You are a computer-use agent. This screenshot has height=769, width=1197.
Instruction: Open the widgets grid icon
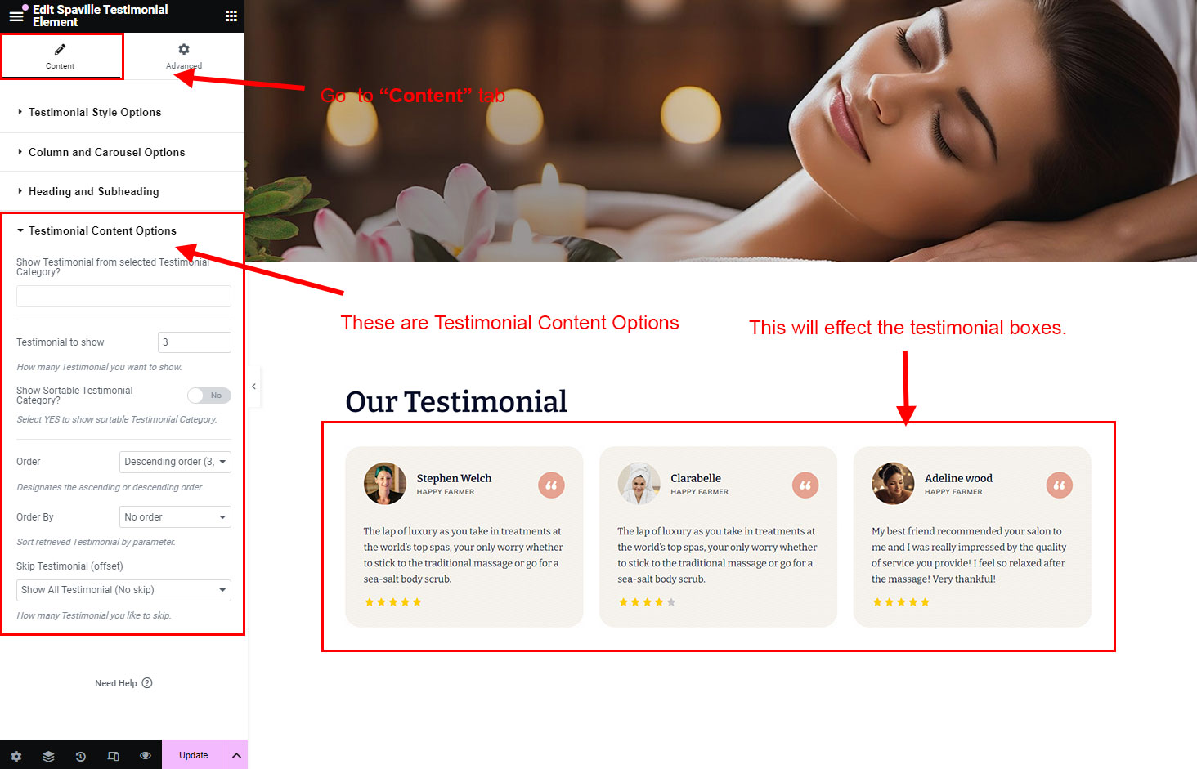pos(231,16)
